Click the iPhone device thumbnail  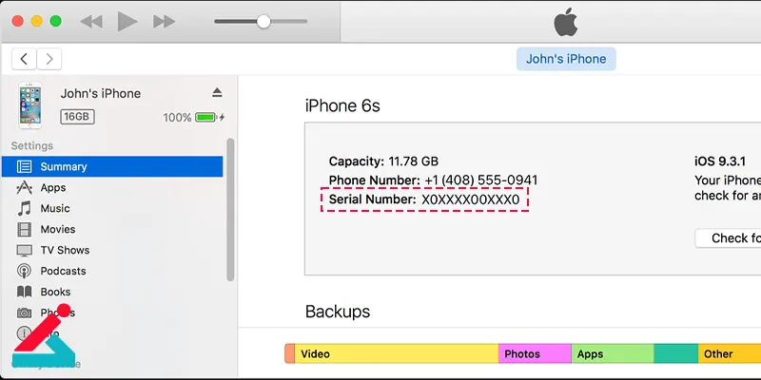30,105
